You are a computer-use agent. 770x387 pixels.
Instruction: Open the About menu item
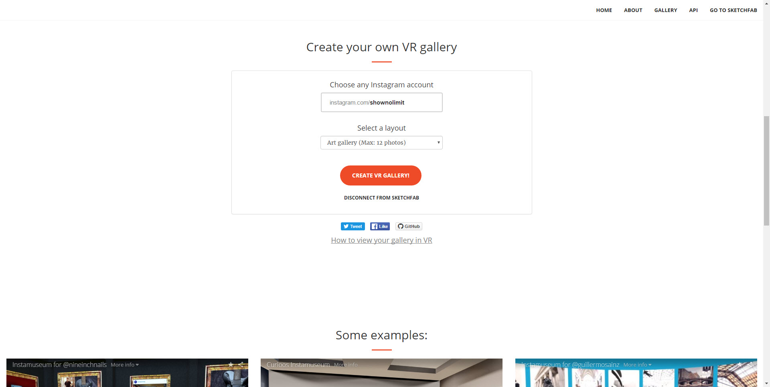click(x=633, y=10)
